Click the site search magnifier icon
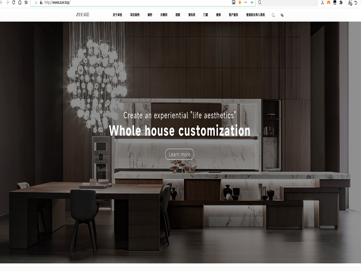 tap(273, 15)
